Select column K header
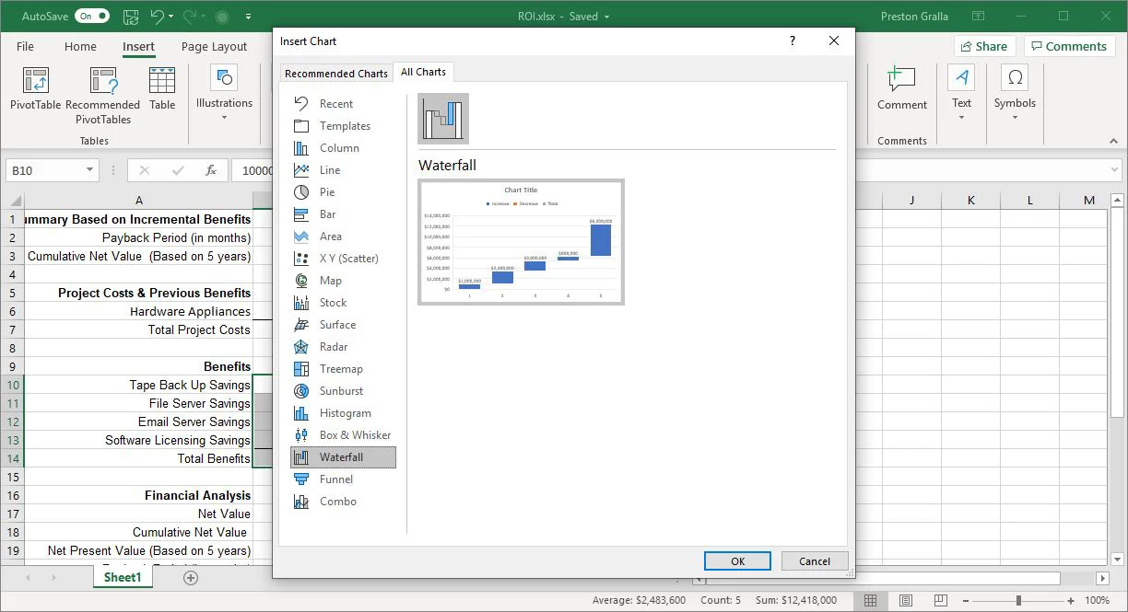The image size is (1128, 612). pyautogui.click(x=971, y=200)
